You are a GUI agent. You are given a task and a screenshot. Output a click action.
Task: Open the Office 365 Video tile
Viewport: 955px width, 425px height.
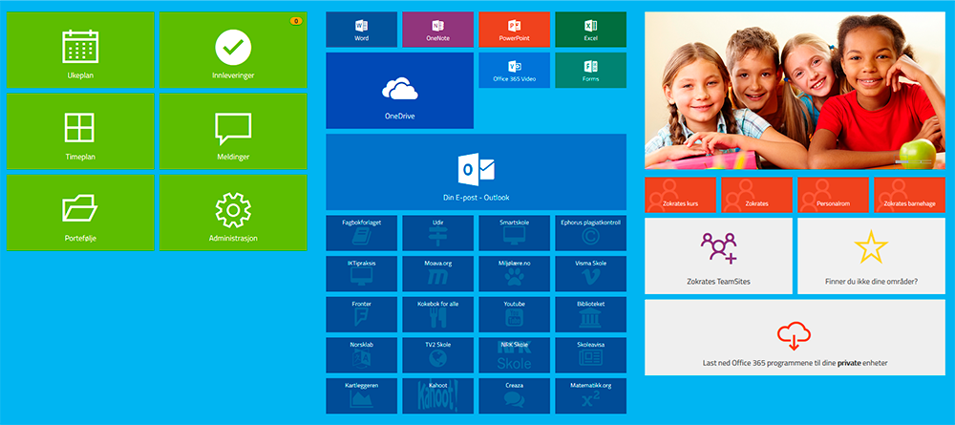tap(514, 70)
